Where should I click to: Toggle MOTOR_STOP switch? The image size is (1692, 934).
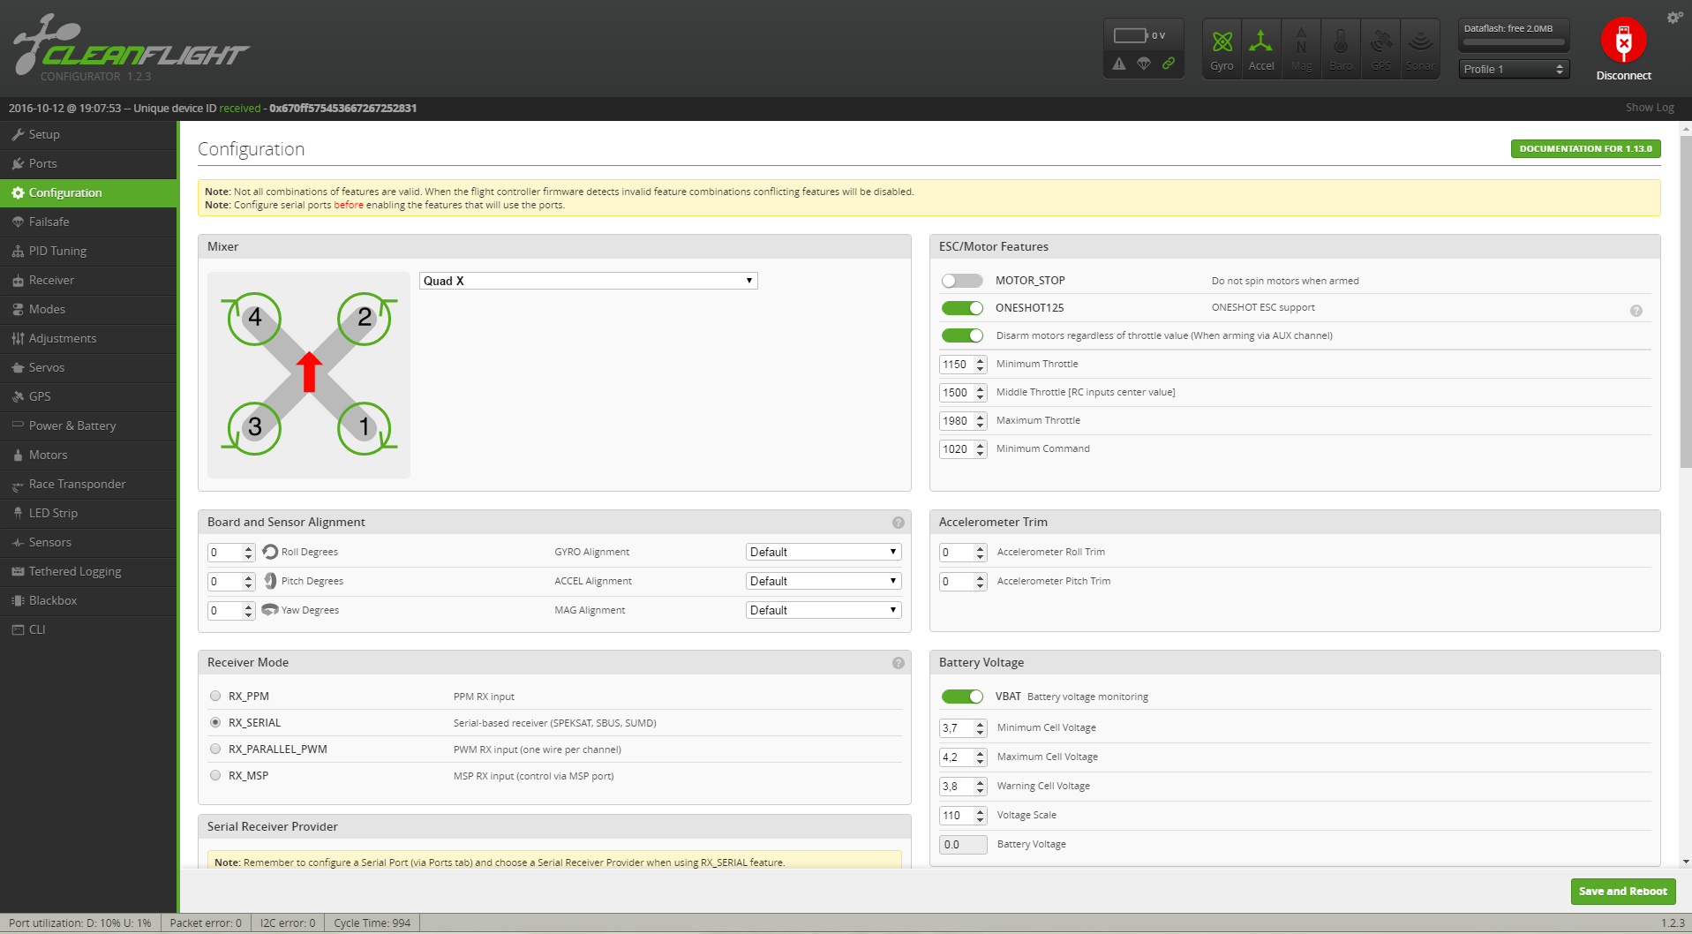pyautogui.click(x=962, y=281)
